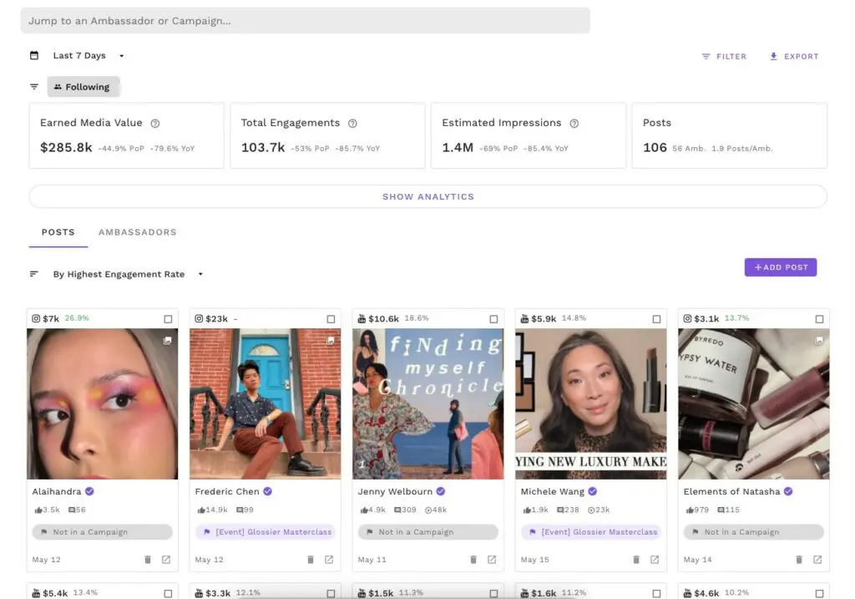Click info icon next to Estimated Impressions
This screenshot has height=599, width=855.
coord(574,124)
